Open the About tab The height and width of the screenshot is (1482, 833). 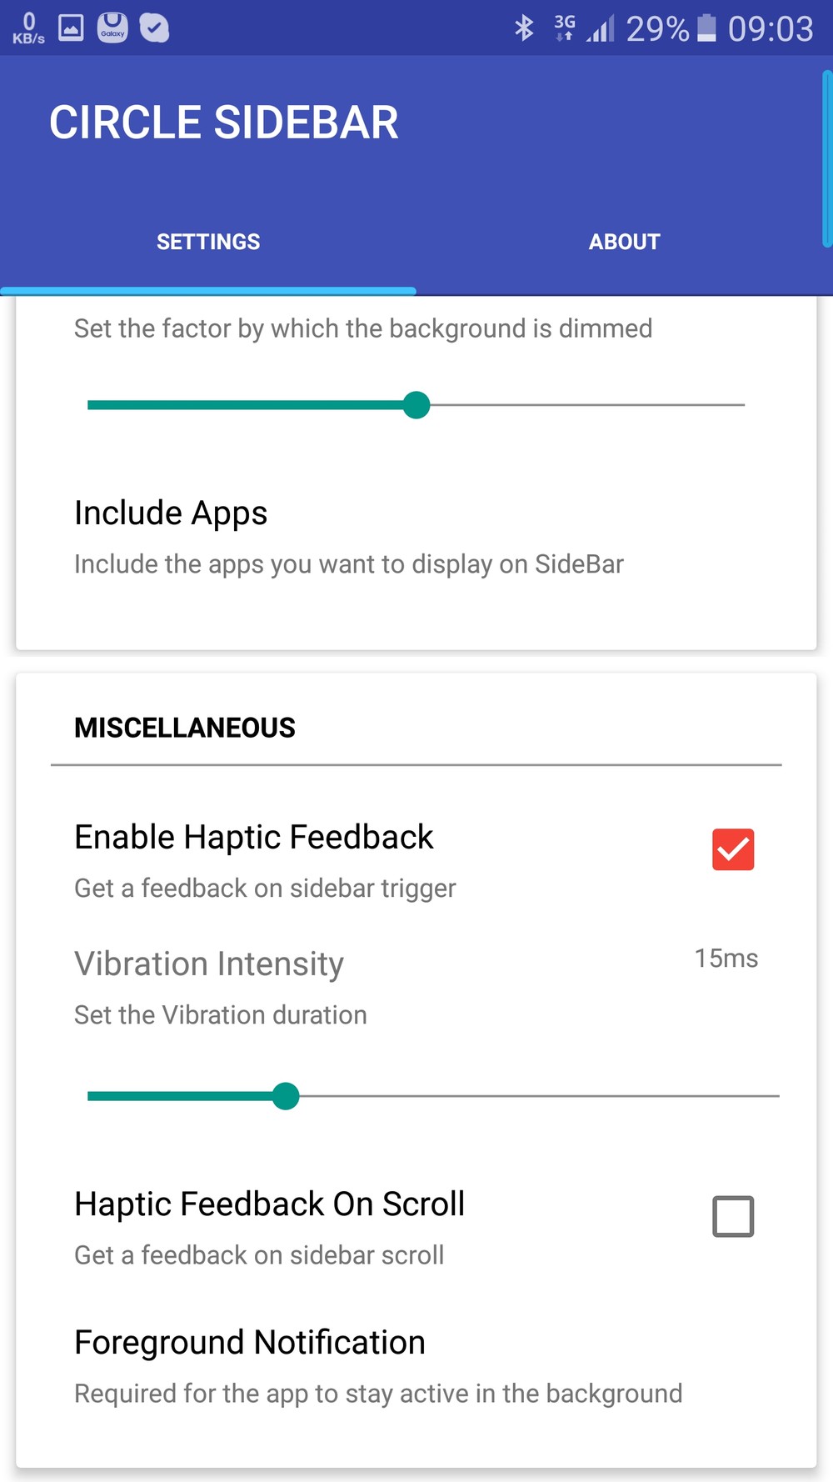[625, 242]
